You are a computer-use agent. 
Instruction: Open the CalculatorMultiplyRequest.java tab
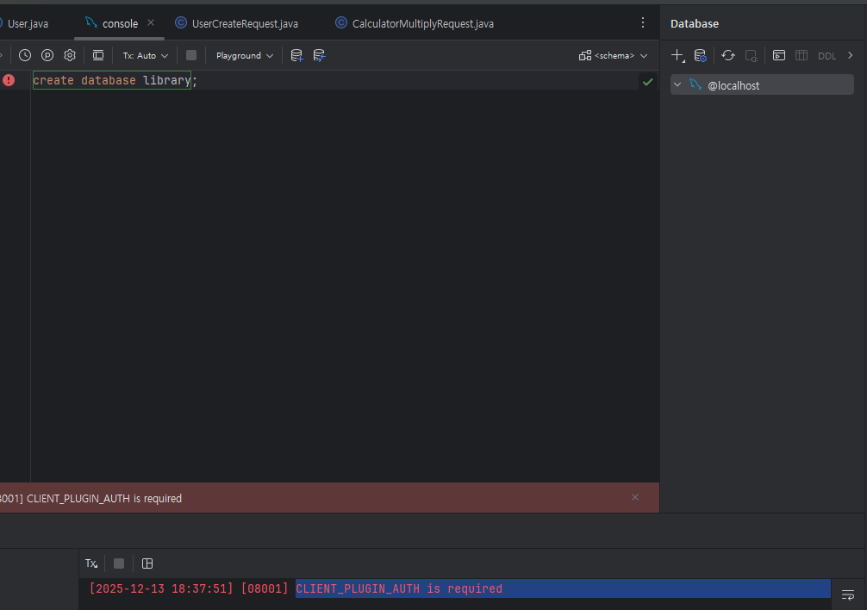click(415, 24)
